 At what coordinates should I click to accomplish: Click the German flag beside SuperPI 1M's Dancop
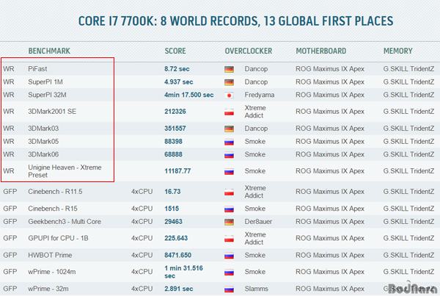coord(229,82)
